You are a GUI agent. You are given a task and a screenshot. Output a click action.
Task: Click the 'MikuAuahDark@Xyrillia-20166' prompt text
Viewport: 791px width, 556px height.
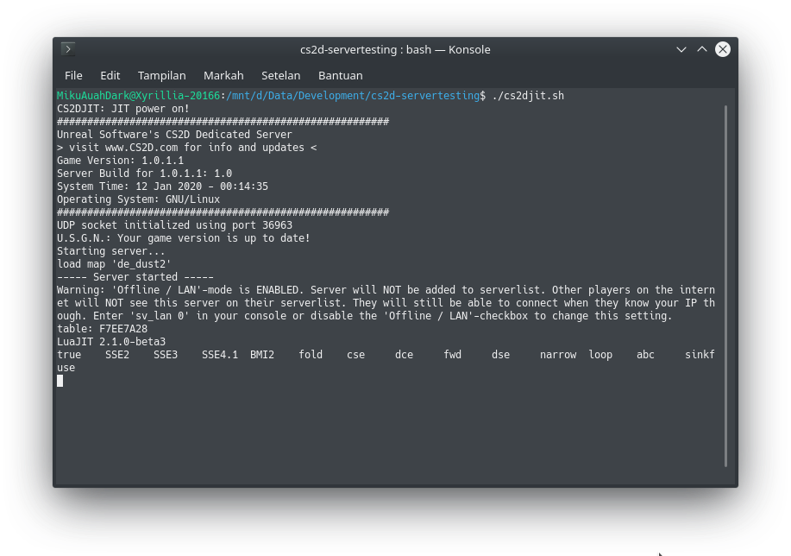(x=138, y=96)
